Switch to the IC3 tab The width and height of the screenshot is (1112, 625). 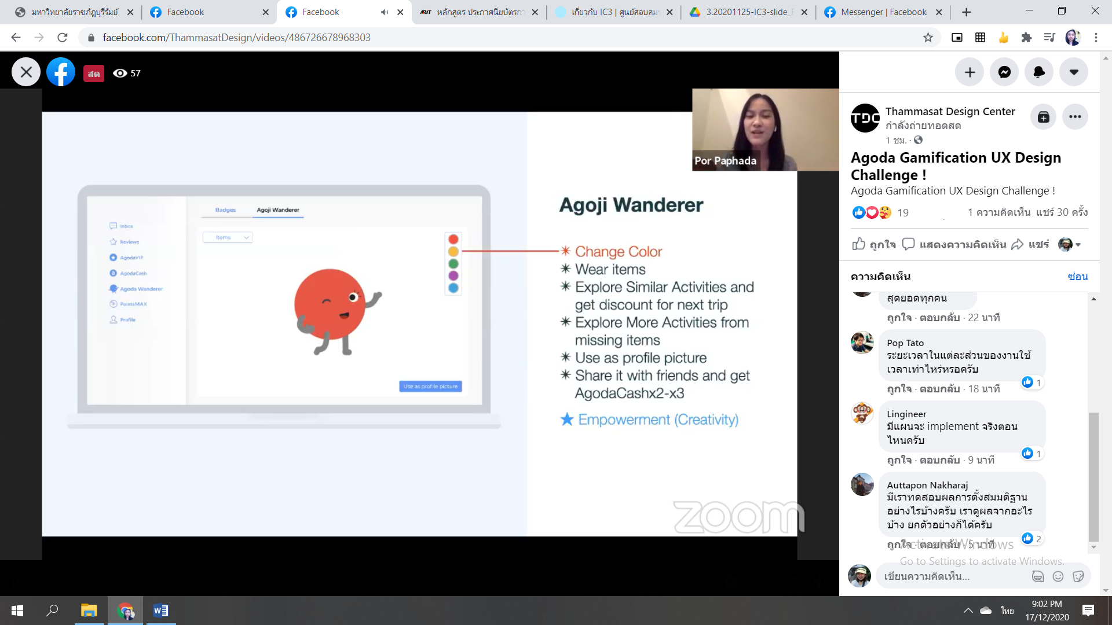(x=613, y=12)
